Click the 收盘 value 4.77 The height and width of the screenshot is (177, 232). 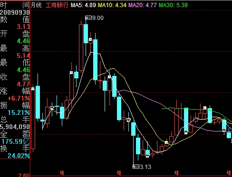[x=23, y=84]
